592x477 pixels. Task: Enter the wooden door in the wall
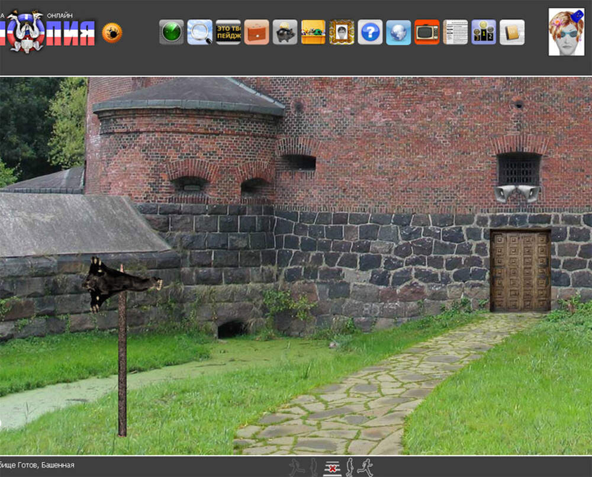tap(520, 270)
